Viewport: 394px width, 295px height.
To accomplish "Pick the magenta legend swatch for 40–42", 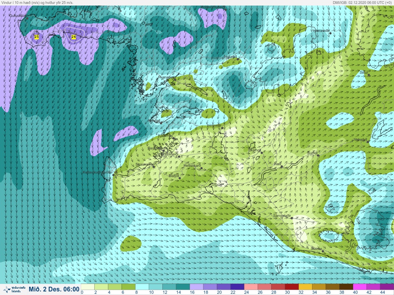I will pos(359,287).
